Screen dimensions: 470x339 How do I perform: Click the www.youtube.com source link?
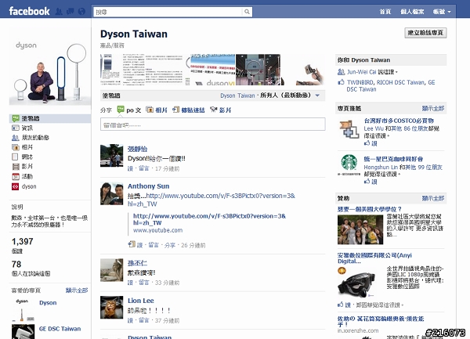pos(157,230)
